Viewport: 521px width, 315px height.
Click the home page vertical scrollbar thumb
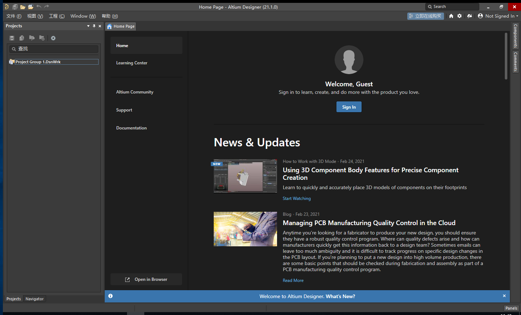tap(506, 56)
